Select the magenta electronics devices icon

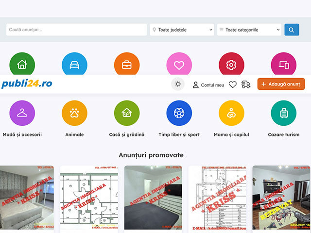coord(283,65)
